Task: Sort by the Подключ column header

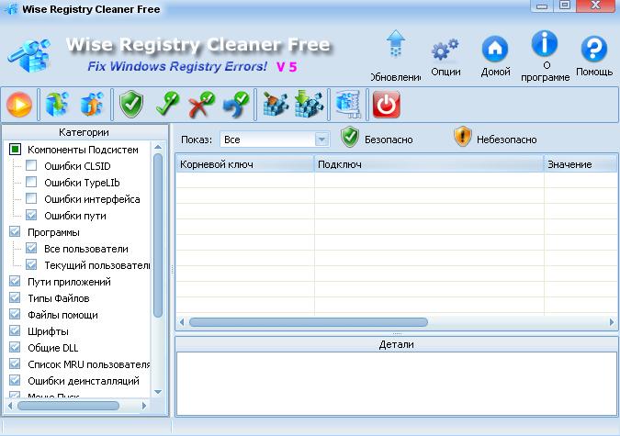Action: click(428, 164)
